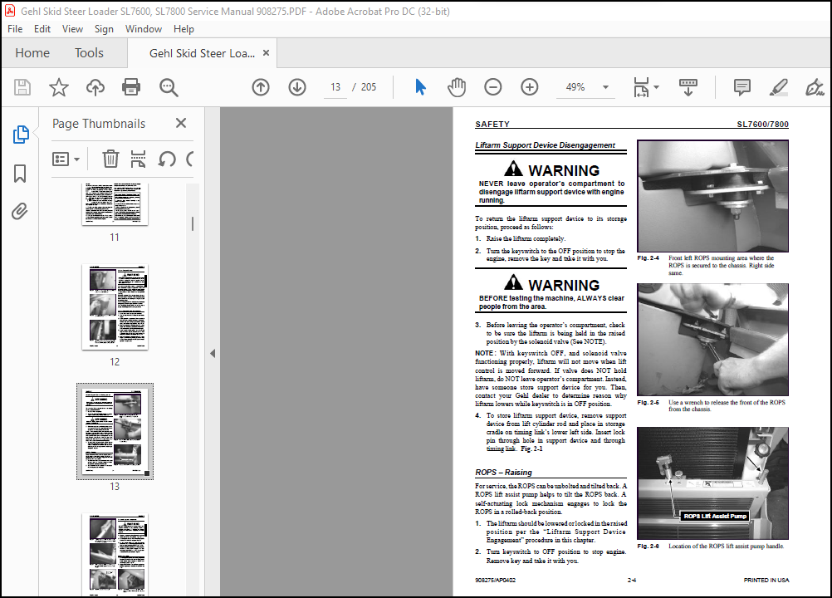The width and height of the screenshot is (832, 598).
Task: Open the Attachments paperclip panel
Action: pos(20,211)
